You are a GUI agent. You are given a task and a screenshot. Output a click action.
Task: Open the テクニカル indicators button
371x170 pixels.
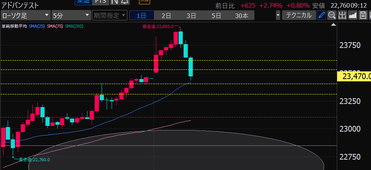pos(299,16)
